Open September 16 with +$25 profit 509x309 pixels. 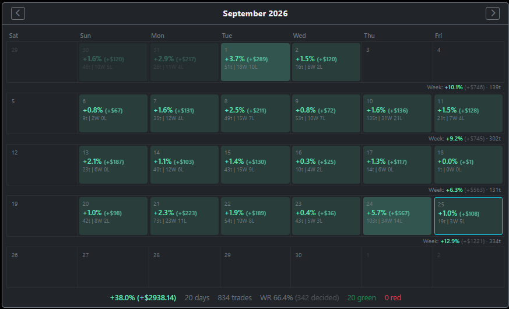[327, 164]
